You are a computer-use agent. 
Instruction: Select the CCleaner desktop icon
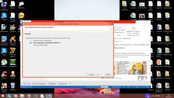tap(4, 75)
